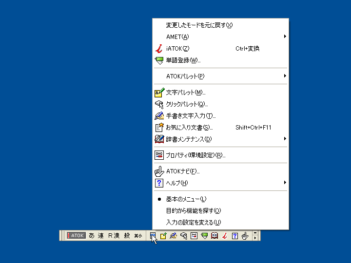Screen dimensions: 351x263
Task: Click the red i icon beside iATOK
Action: click(x=159, y=49)
